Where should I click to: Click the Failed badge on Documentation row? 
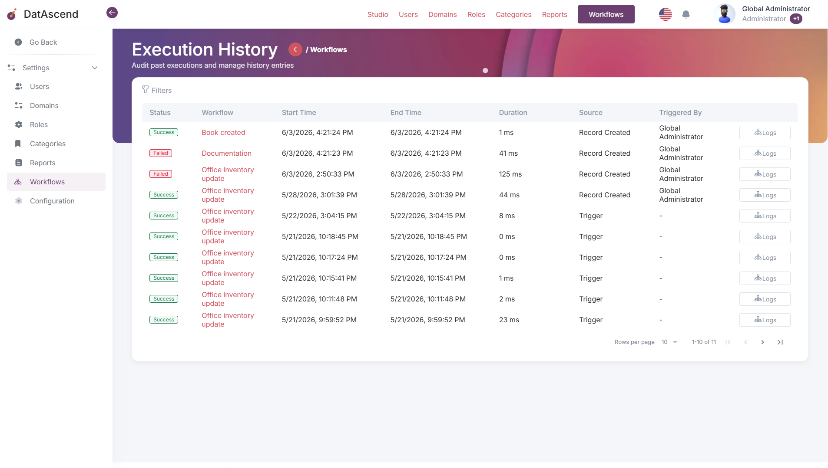(161, 153)
